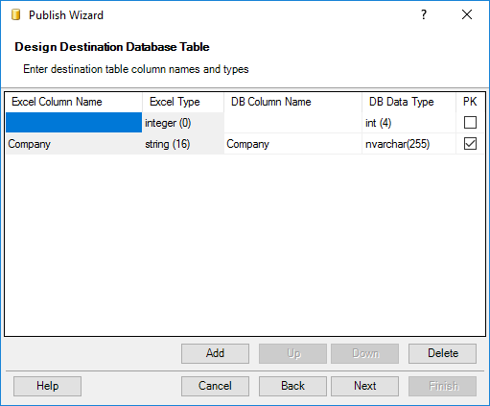Open the int (4) data type cell
Screen dimensions: 490x406
pos(408,123)
